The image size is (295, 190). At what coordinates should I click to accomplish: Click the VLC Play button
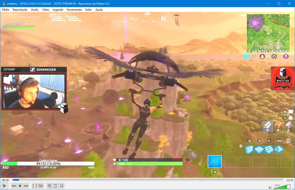click(x=4, y=186)
